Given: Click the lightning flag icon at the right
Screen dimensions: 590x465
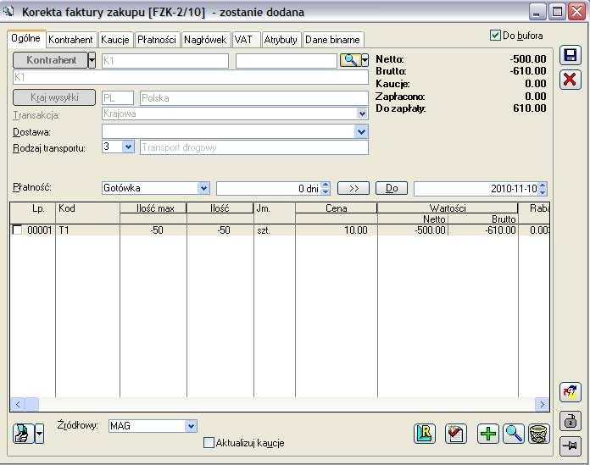Looking at the screenshot, I should pos(570,392).
